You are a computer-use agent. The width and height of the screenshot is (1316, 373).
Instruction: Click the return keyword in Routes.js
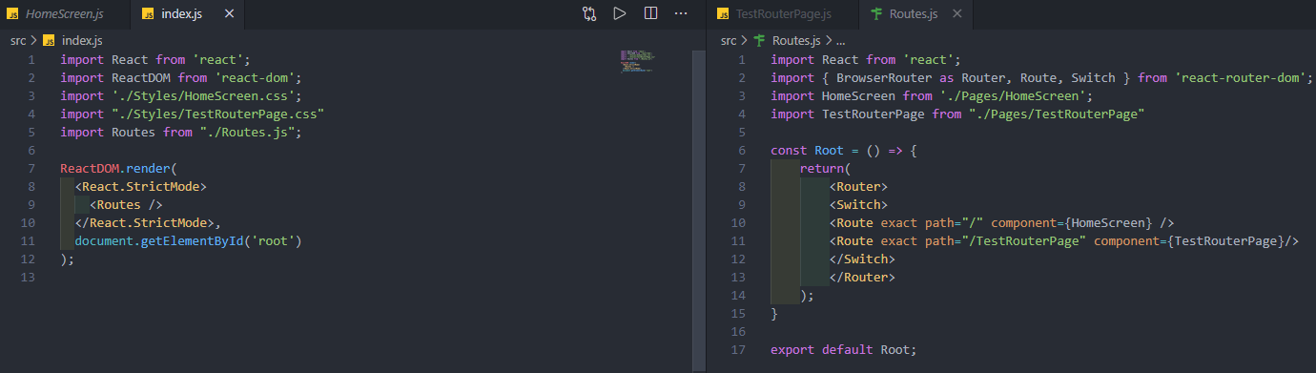tap(822, 168)
